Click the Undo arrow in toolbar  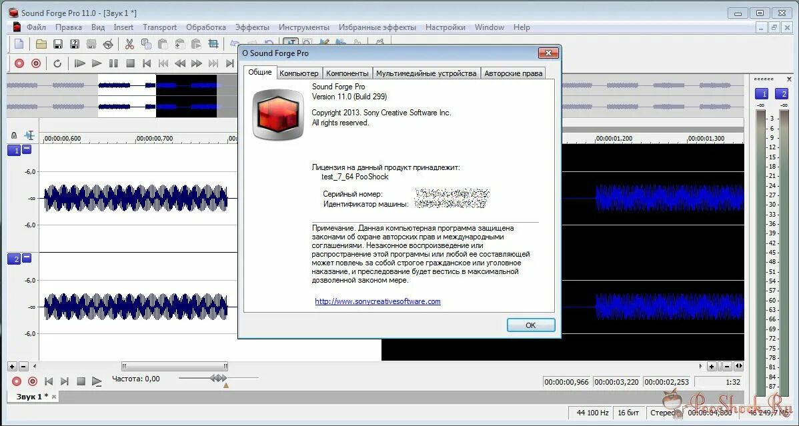(x=235, y=44)
